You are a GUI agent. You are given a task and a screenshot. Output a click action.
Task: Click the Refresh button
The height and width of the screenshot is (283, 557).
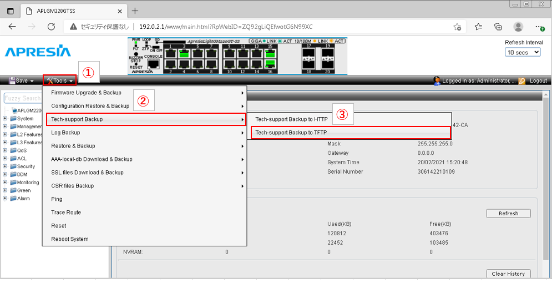tap(508, 214)
